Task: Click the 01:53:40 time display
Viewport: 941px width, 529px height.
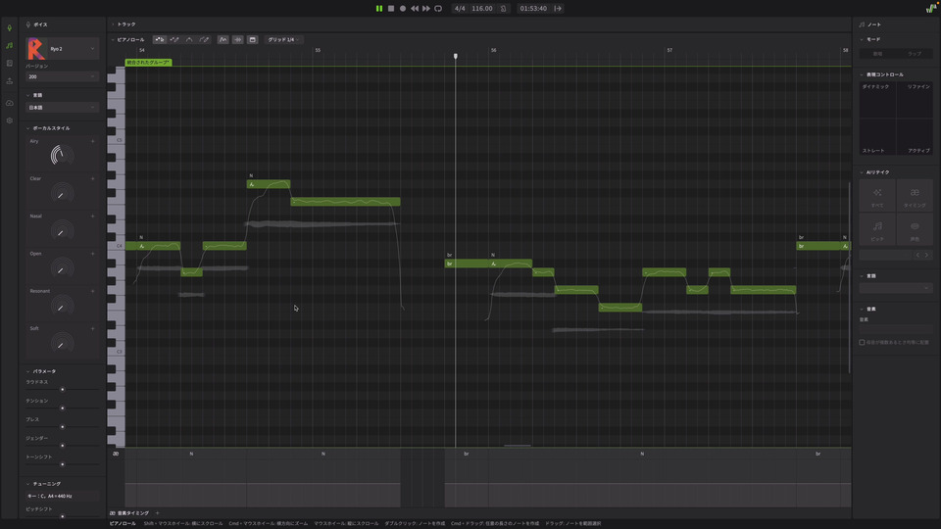Action: pyautogui.click(x=533, y=9)
